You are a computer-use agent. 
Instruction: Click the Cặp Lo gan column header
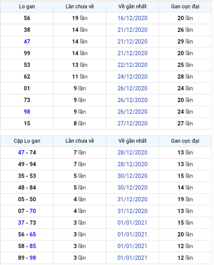(27, 141)
